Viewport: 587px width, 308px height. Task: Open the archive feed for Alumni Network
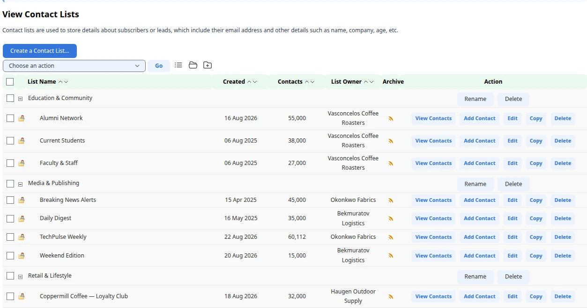point(391,119)
